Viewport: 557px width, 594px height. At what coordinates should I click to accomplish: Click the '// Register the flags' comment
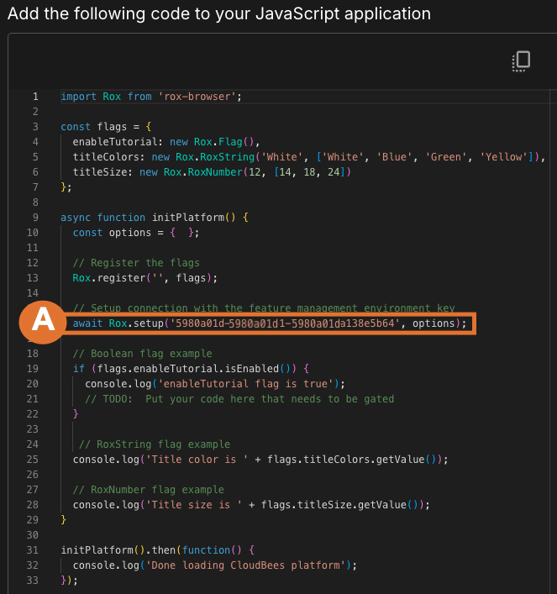pyautogui.click(x=136, y=263)
